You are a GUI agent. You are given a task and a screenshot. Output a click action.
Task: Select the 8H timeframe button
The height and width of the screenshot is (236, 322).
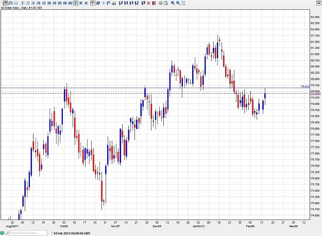(70, 3)
